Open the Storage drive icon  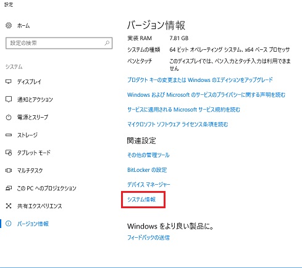(x=9, y=135)
